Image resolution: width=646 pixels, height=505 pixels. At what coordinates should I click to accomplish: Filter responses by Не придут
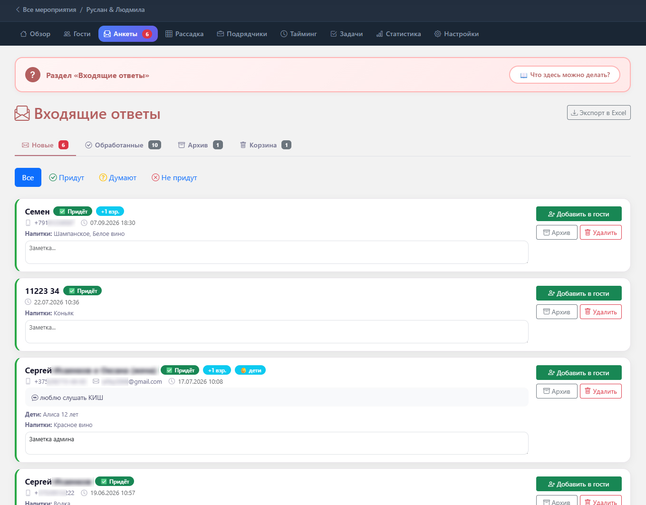pyautogui.click(x=174, y=177)
